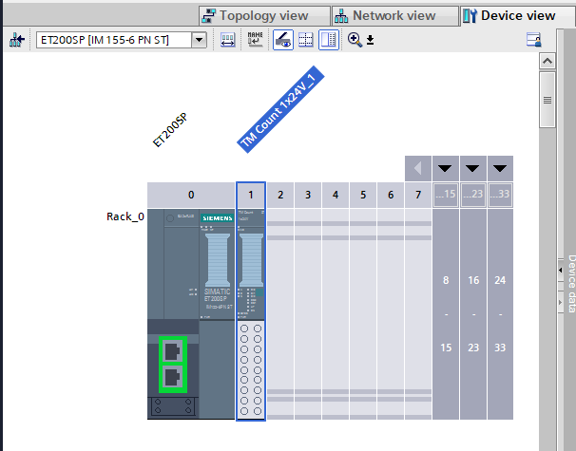Viewport: 576px width, 451px height.
Task: Switch to the Topology view tab
Action: coord(263,15)
